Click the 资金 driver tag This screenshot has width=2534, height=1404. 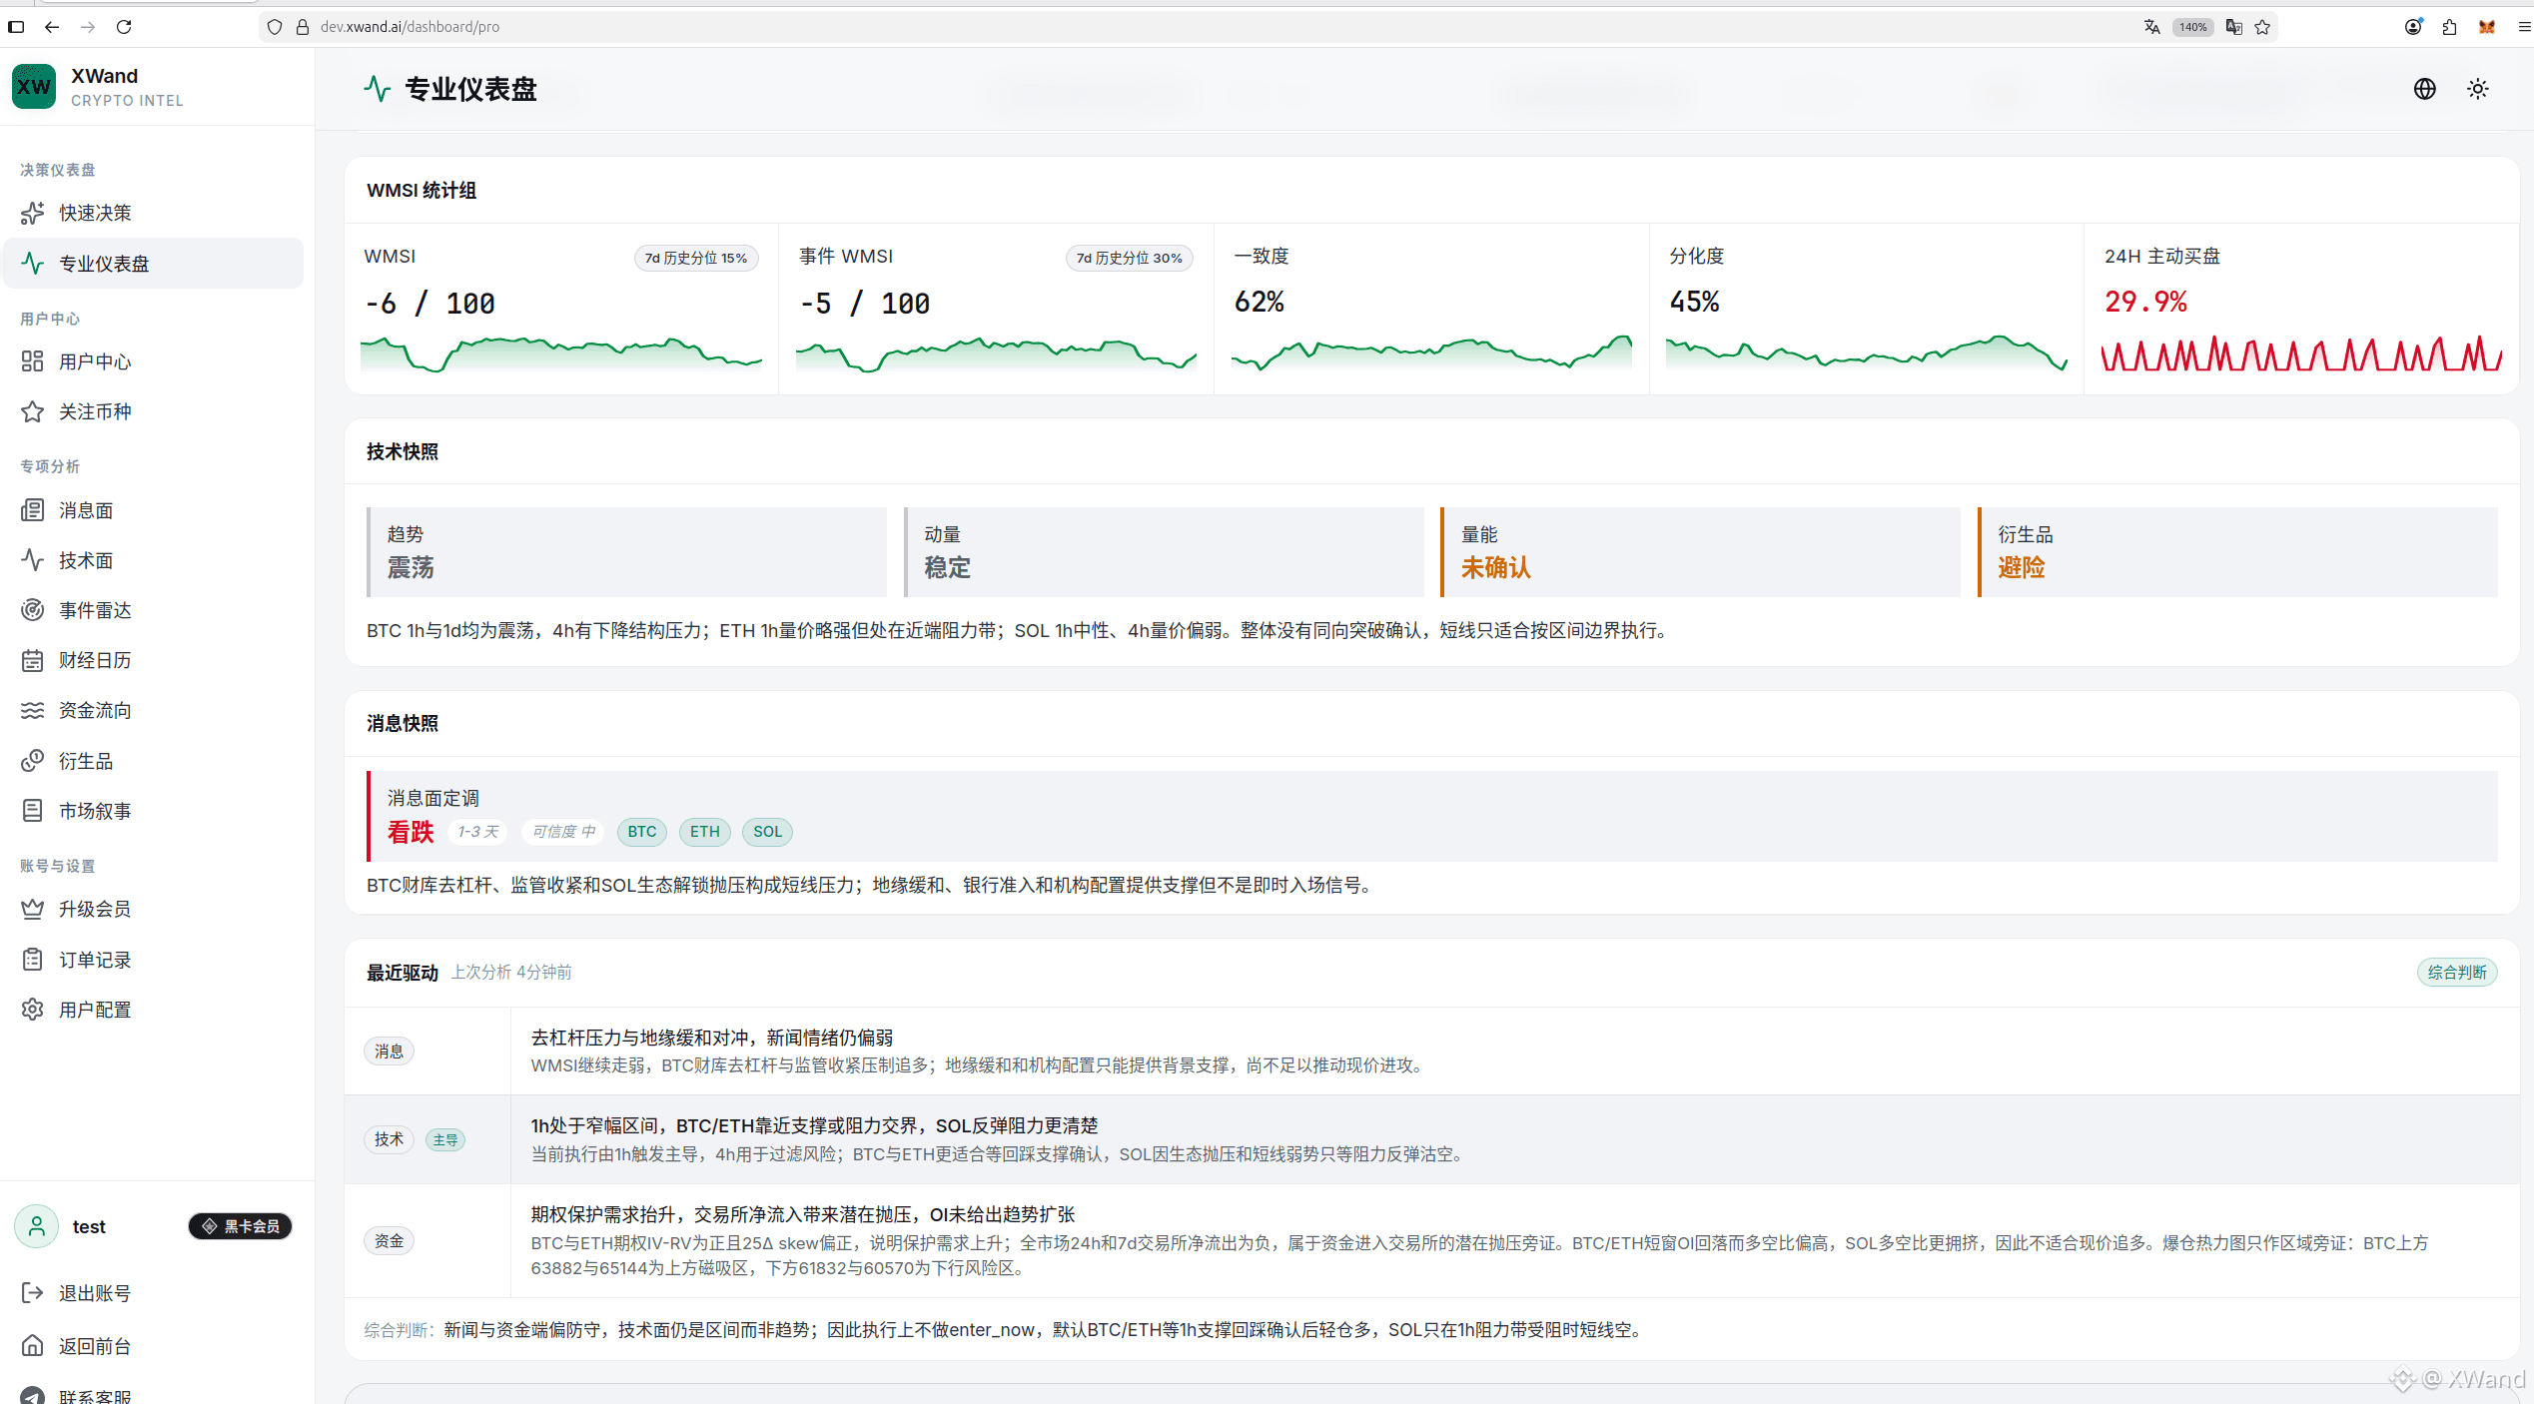(390, 1241)
